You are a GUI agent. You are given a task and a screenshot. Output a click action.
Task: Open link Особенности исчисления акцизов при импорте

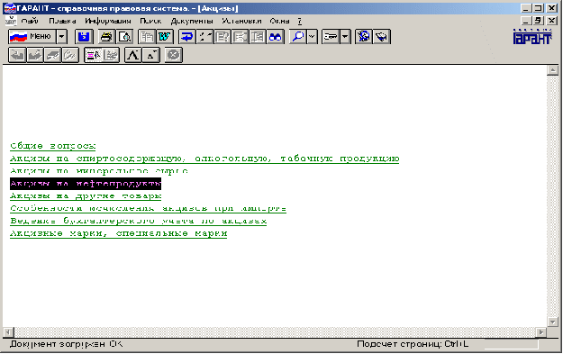(x=148, y=209)
